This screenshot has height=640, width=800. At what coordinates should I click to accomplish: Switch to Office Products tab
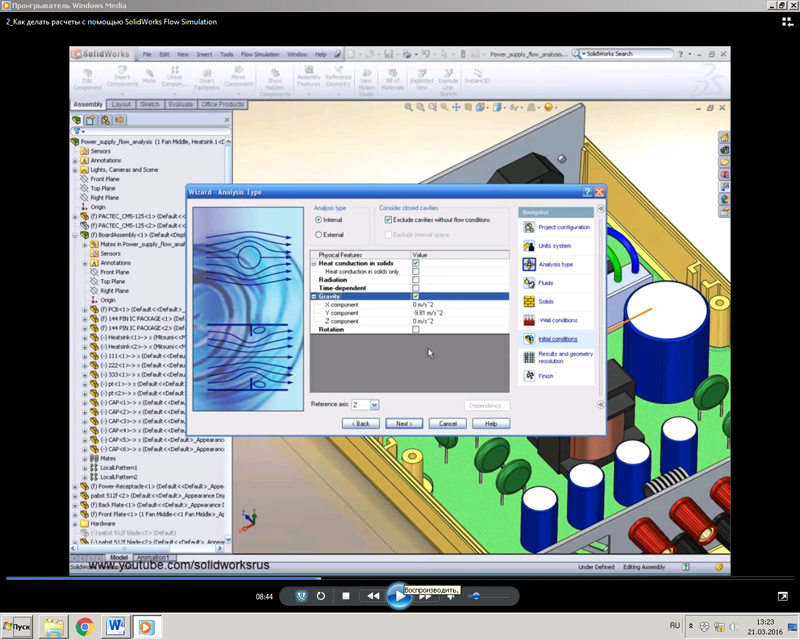click(x=222, y=104)
